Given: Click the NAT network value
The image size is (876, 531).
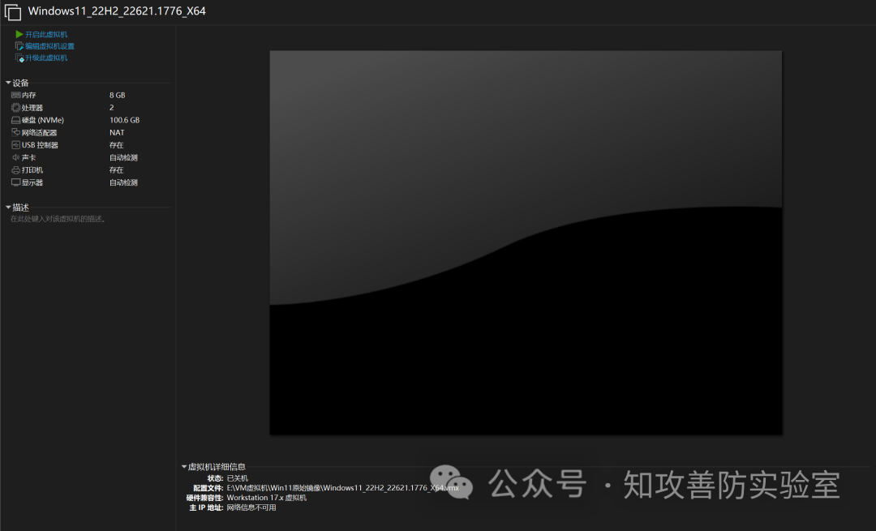Looking at the screenshot, I should 117,132.
